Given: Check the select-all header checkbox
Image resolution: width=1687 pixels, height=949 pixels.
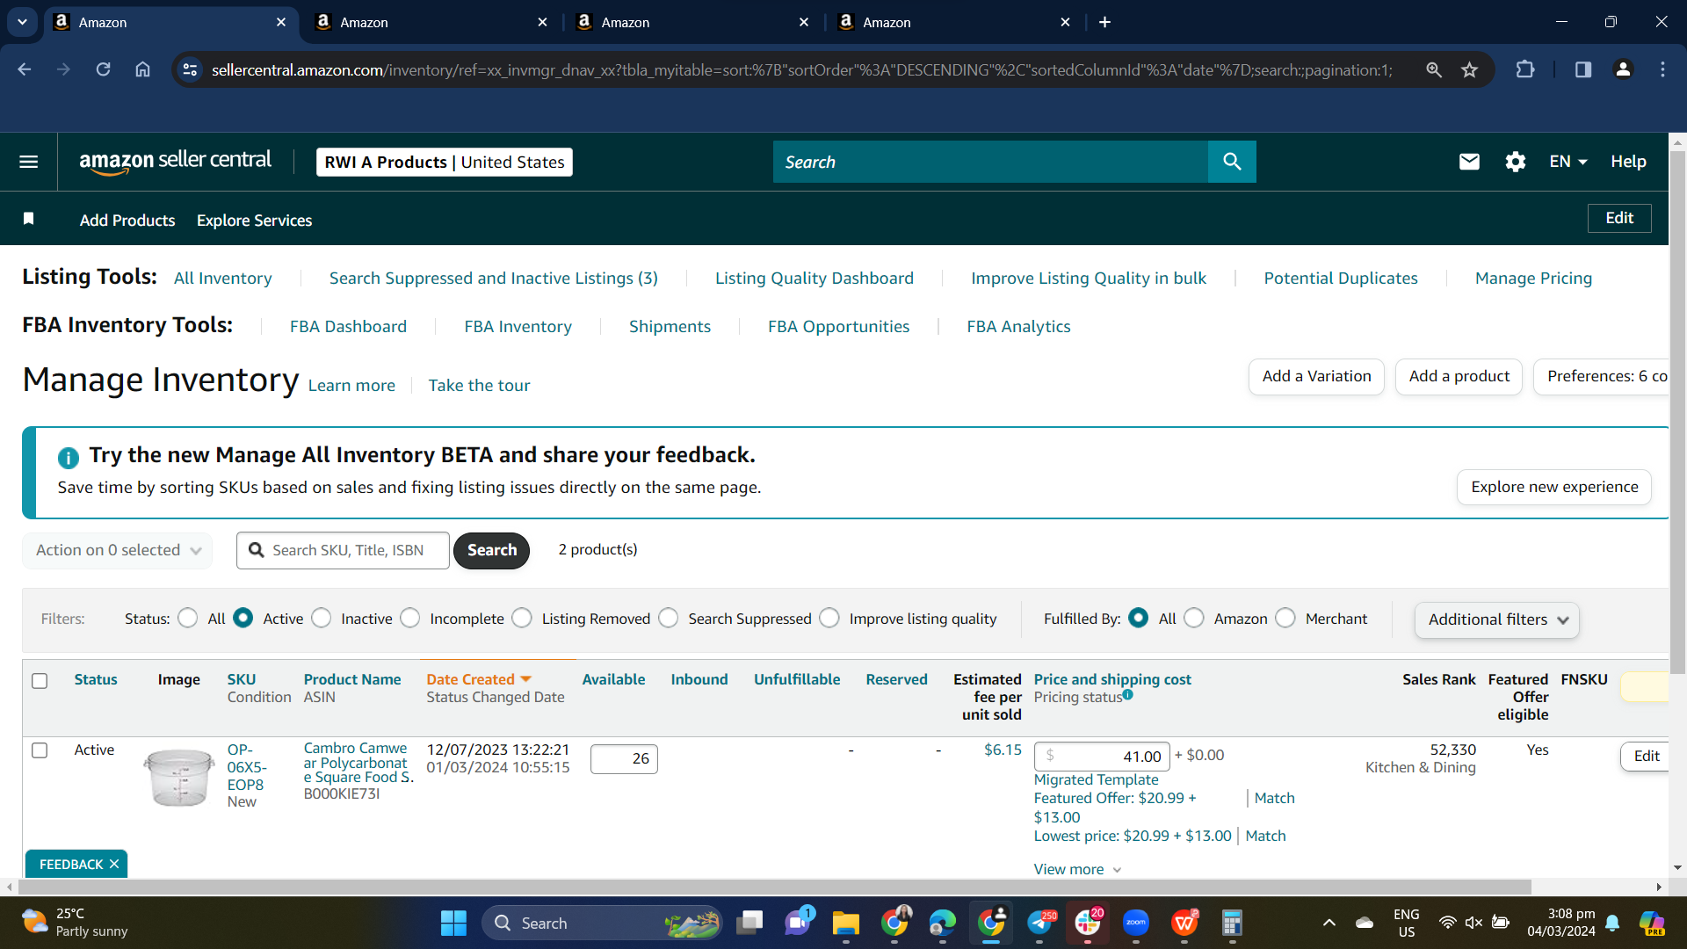Looking at the screenshot, I should click(40, 681).
